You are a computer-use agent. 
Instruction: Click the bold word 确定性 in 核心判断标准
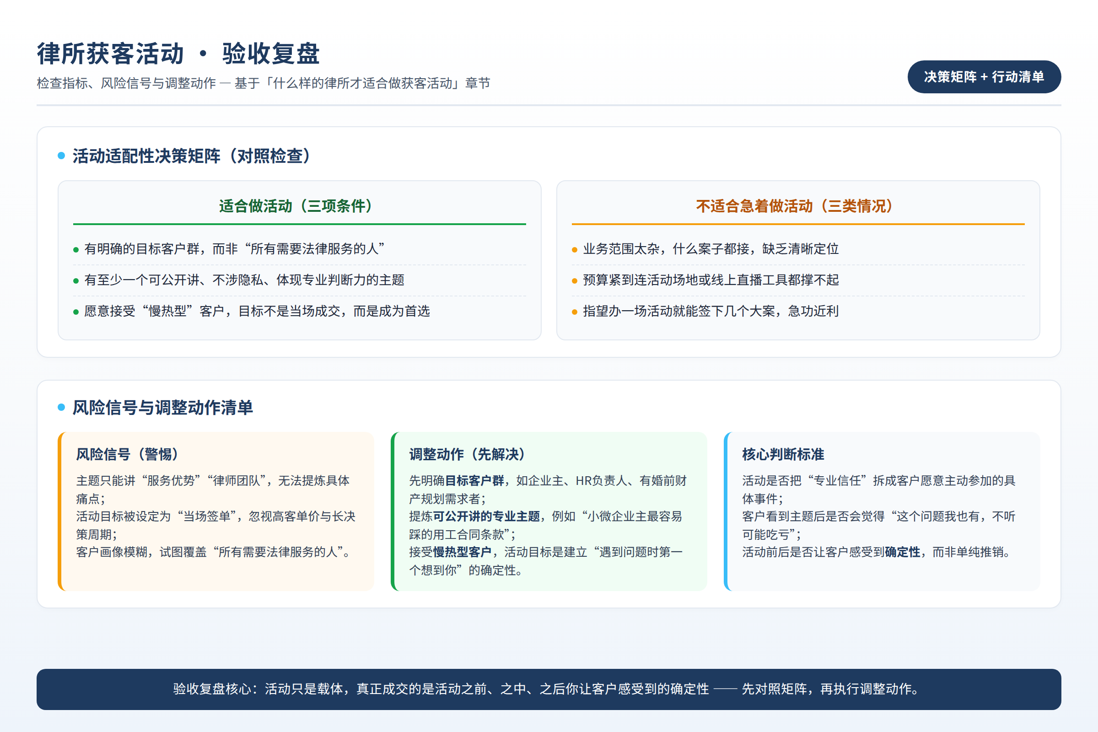pyautogui.click(x=902, y=552)
